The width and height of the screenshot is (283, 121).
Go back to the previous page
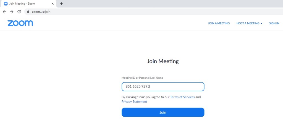[4, 12]
